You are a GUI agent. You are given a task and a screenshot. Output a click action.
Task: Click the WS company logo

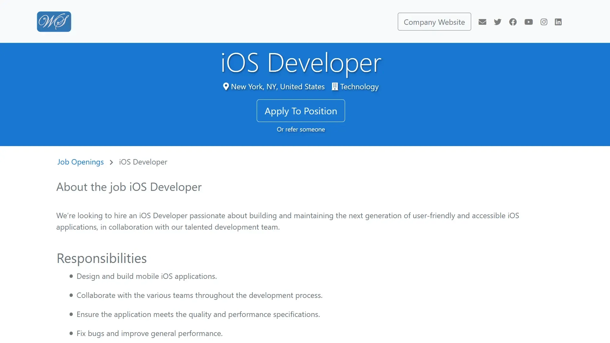tap(54, 22)
